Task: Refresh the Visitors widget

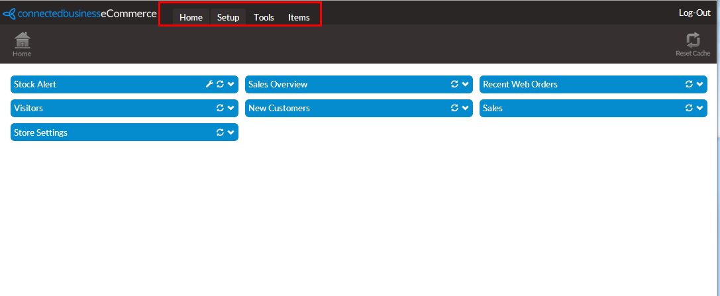Action: [220, 108]
